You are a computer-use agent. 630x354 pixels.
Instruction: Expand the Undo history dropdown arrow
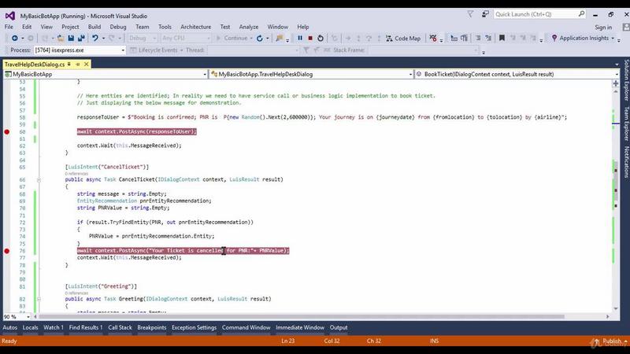[x=103, y=38]
